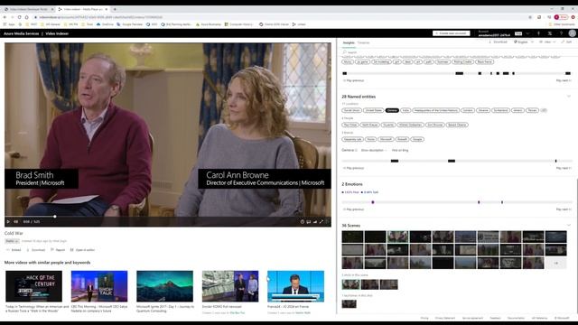Screen dimensions: 578x325
Task: Toggle captions in the video player
Action: coord(309,221)
